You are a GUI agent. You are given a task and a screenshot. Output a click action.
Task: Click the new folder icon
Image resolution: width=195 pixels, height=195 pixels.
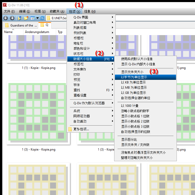pos(26,18)
